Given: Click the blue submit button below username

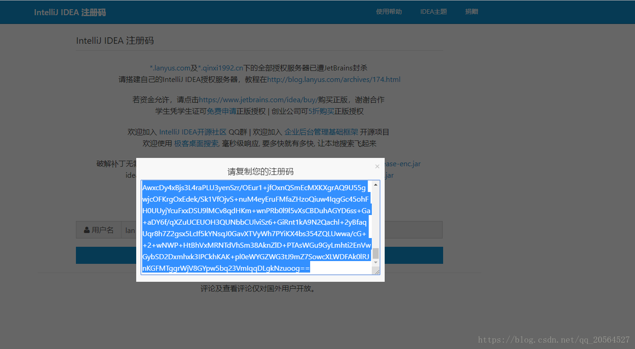Looking at the screenshot, I should click(259, 255).
